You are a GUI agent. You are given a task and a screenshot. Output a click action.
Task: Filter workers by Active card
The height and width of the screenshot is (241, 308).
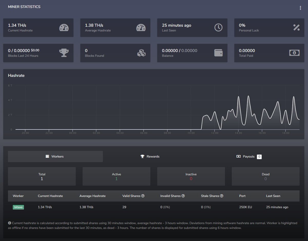coord(116,176)
